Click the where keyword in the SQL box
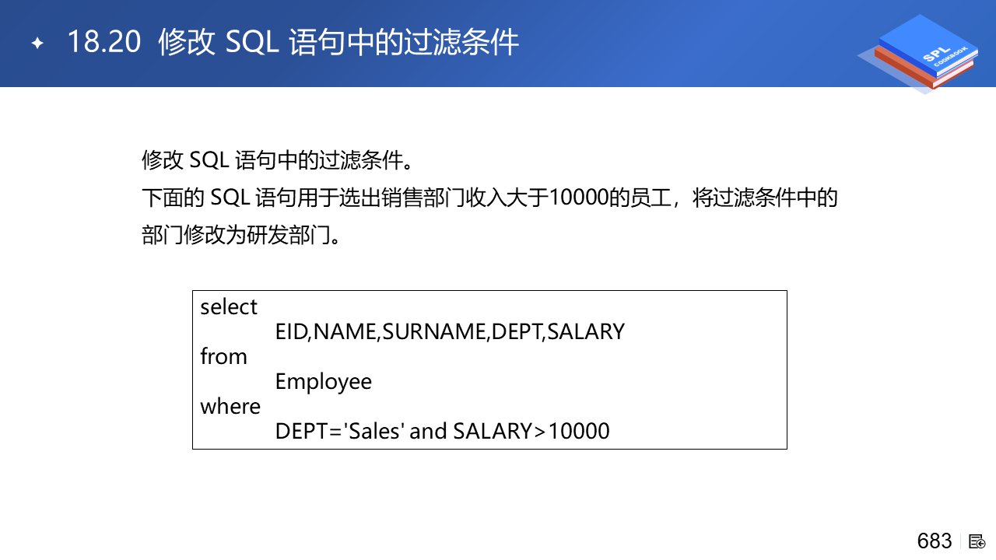The height and width of the screenshot is (560, 996). pyautogui.click(x=230, y=407)
